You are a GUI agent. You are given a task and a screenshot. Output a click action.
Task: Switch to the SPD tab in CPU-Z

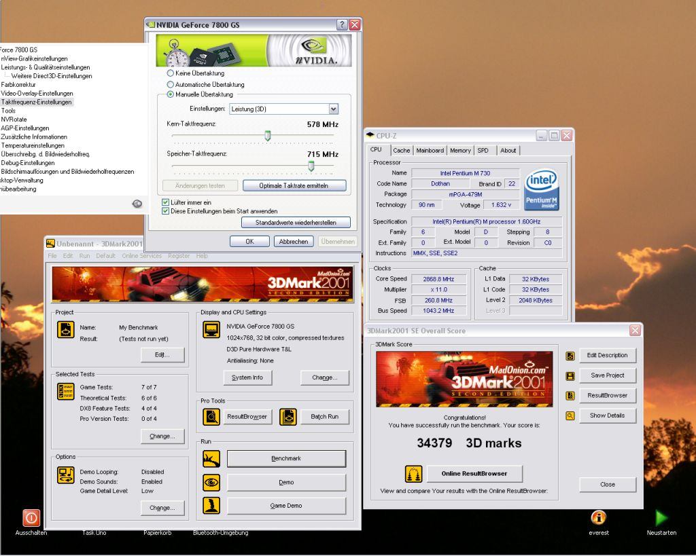point(483,150)
